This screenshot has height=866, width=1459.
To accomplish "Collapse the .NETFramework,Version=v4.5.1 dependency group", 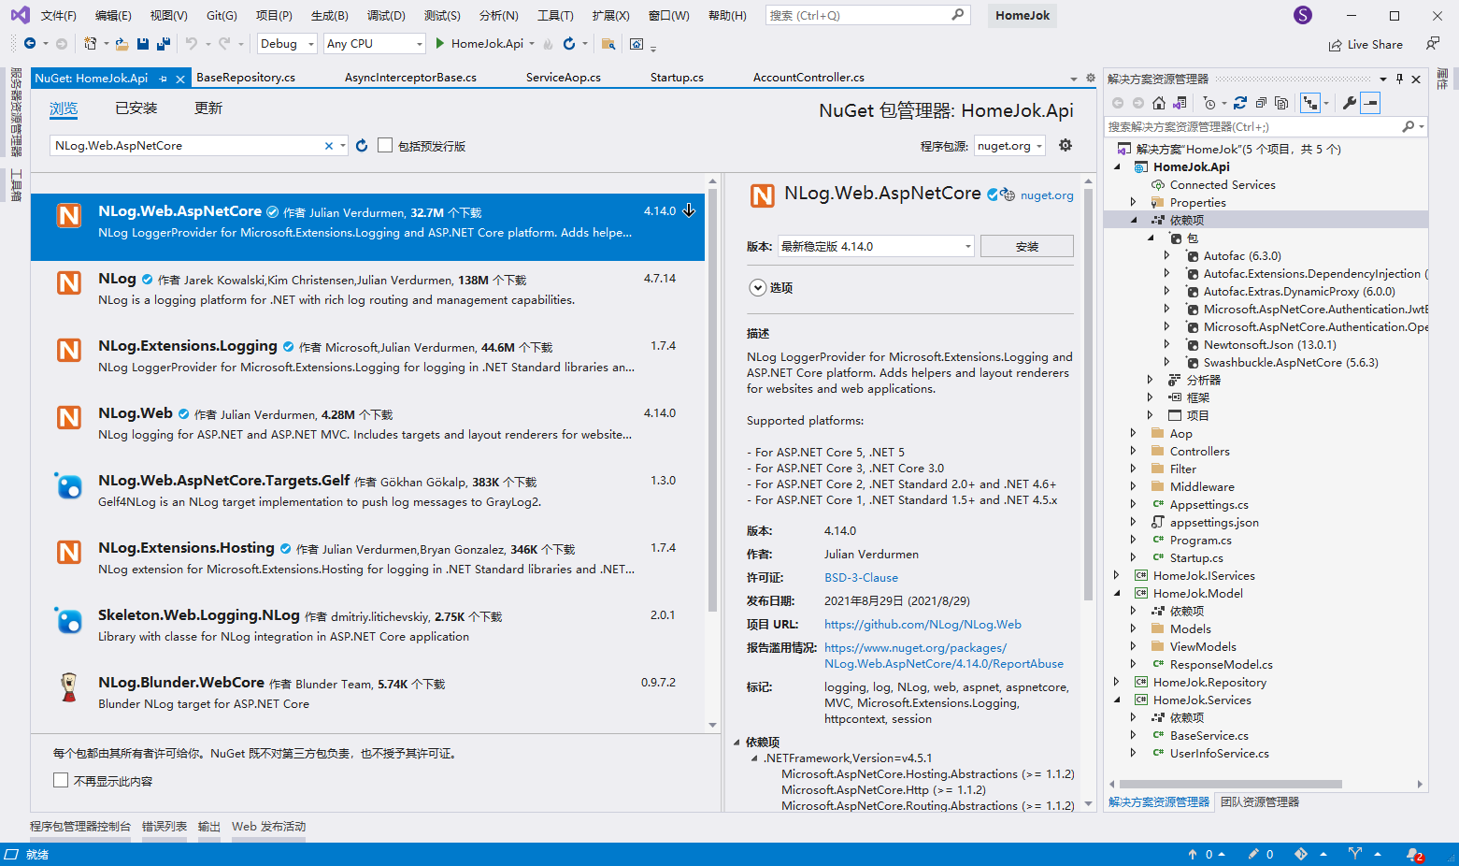I will 755,758.
